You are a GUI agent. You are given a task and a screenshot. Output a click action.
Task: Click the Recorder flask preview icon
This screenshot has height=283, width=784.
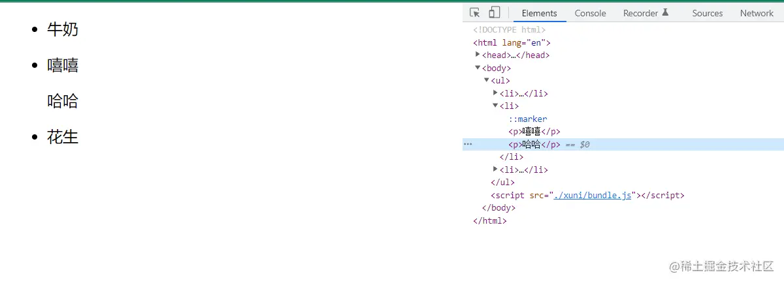[x=666, y=12]
